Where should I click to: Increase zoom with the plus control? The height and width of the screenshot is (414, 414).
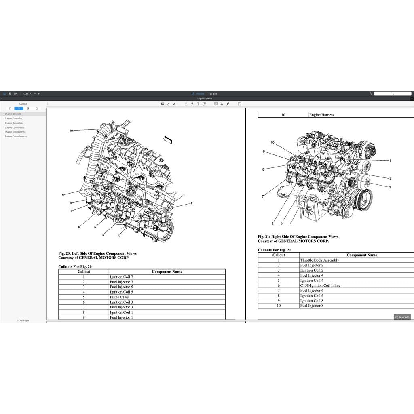pos(39,93)
